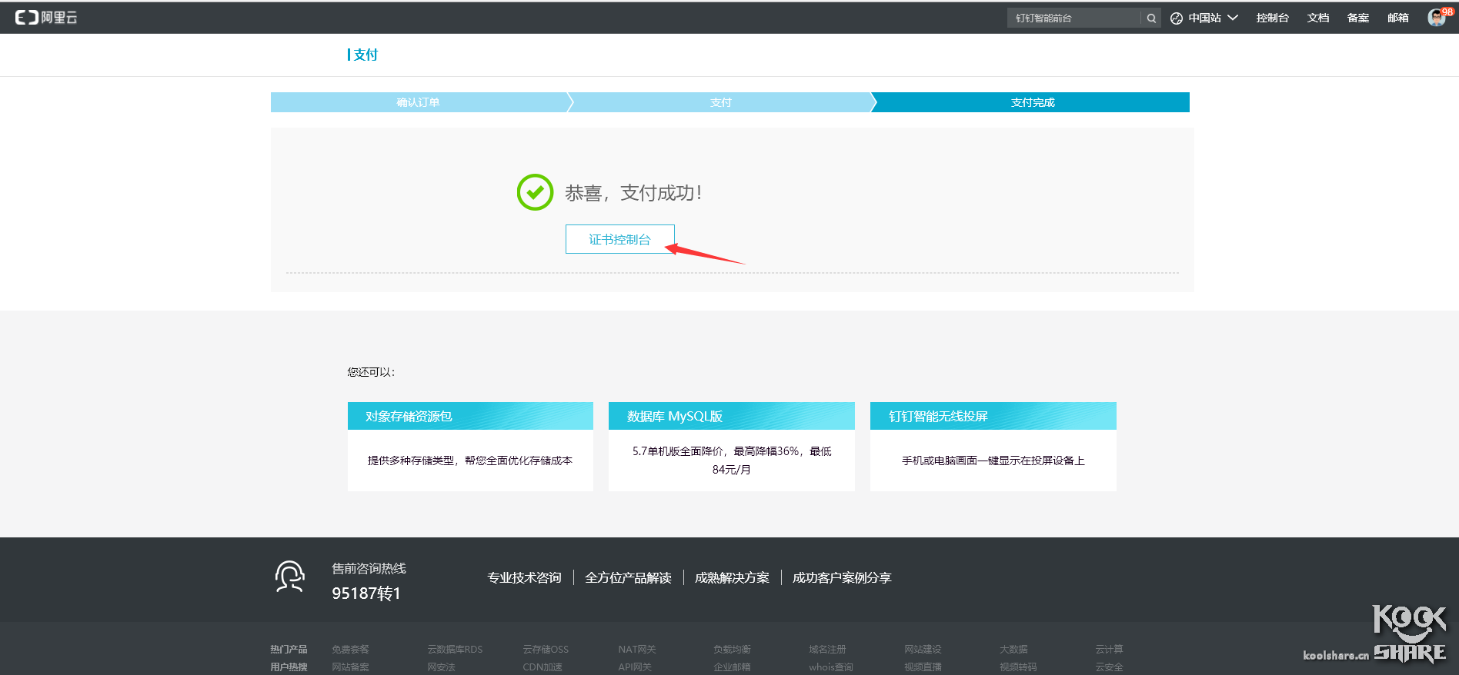Click 全方位产品解读 footer link
Viewport: 1459px width, 675px height.
[628, 577]
